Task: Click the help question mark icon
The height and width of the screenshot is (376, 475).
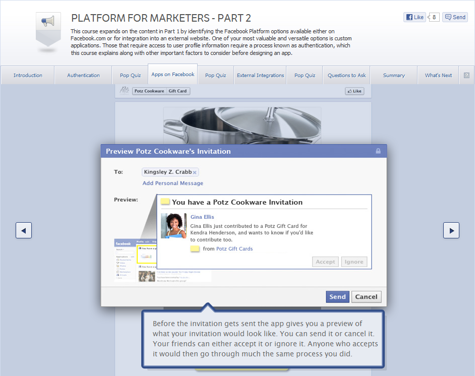Action: tap(466, 76)
